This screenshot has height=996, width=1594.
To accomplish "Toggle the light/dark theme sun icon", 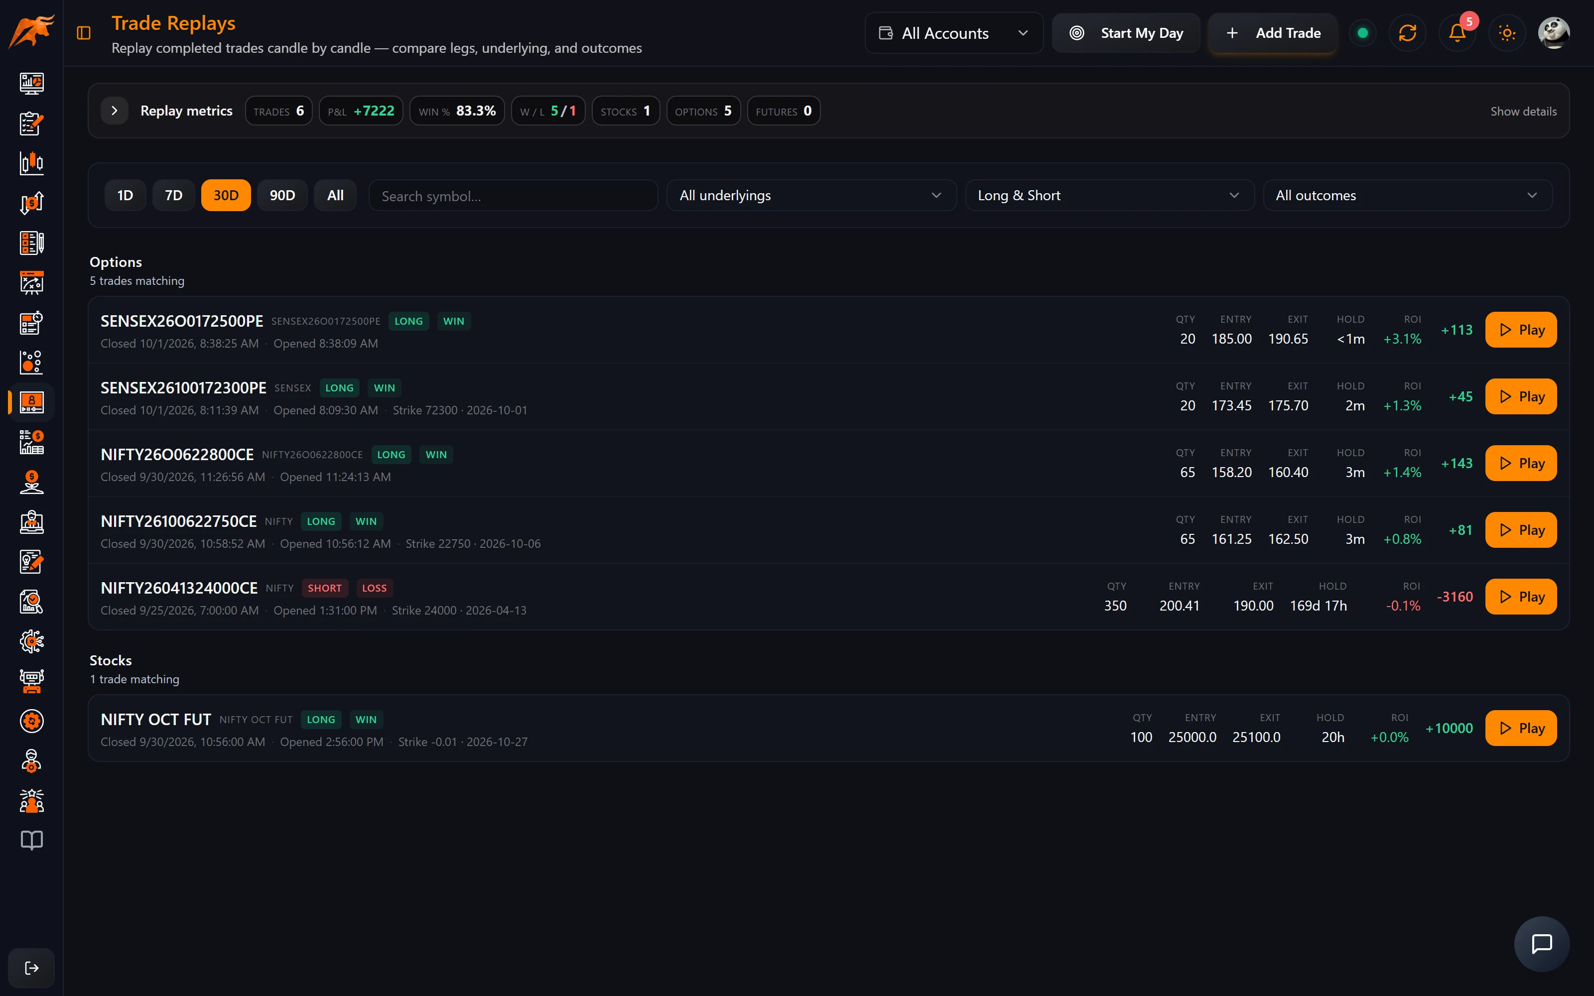I will (1507, 33).
